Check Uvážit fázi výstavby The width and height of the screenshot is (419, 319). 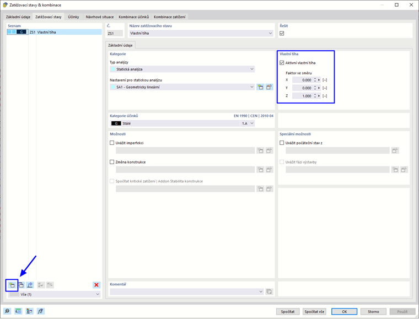coord(282,162)
